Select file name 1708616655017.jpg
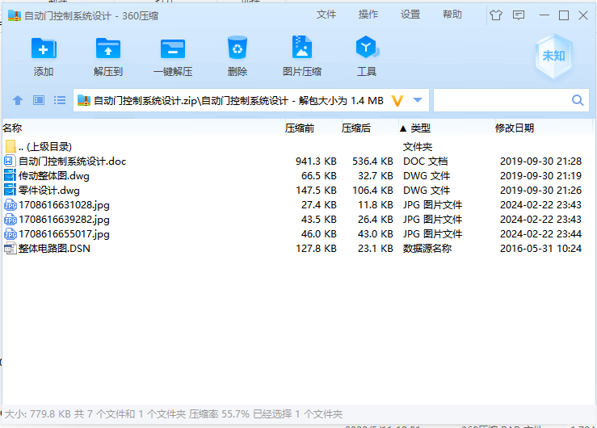Image resolution: width=597 pixels, height=428 pixels. tap(64, 234)
